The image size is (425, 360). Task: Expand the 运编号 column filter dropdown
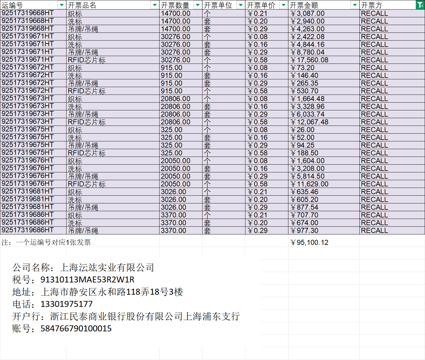[61, 5]
